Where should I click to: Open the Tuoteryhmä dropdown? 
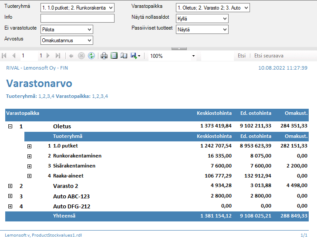coord(110,8)
